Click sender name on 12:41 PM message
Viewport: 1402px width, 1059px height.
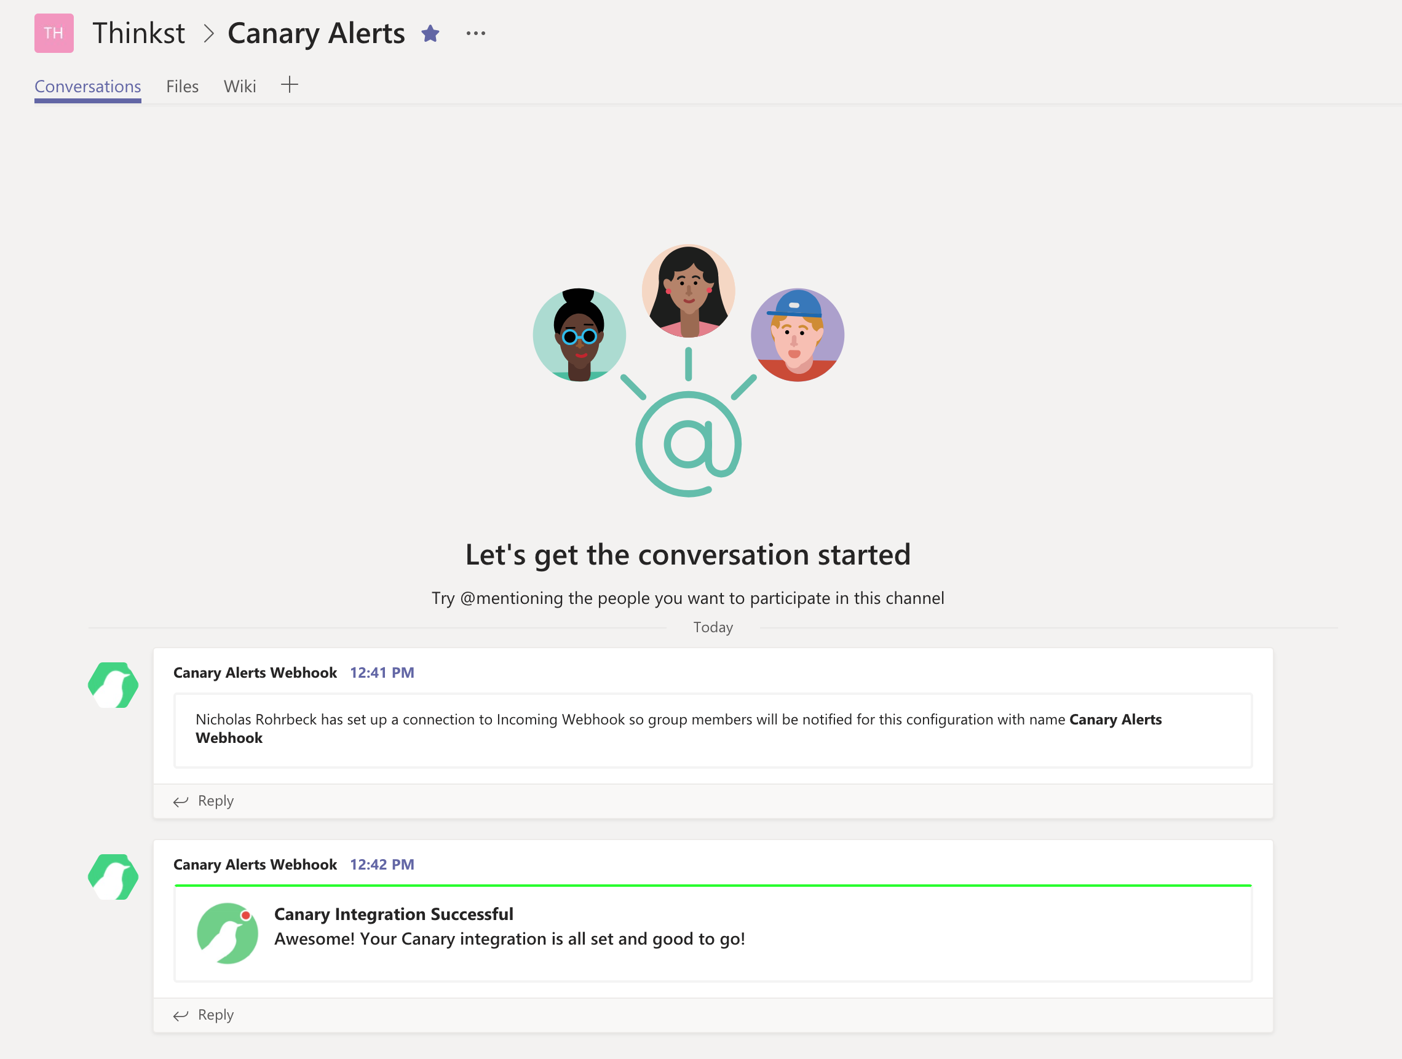tap(255, 672)
